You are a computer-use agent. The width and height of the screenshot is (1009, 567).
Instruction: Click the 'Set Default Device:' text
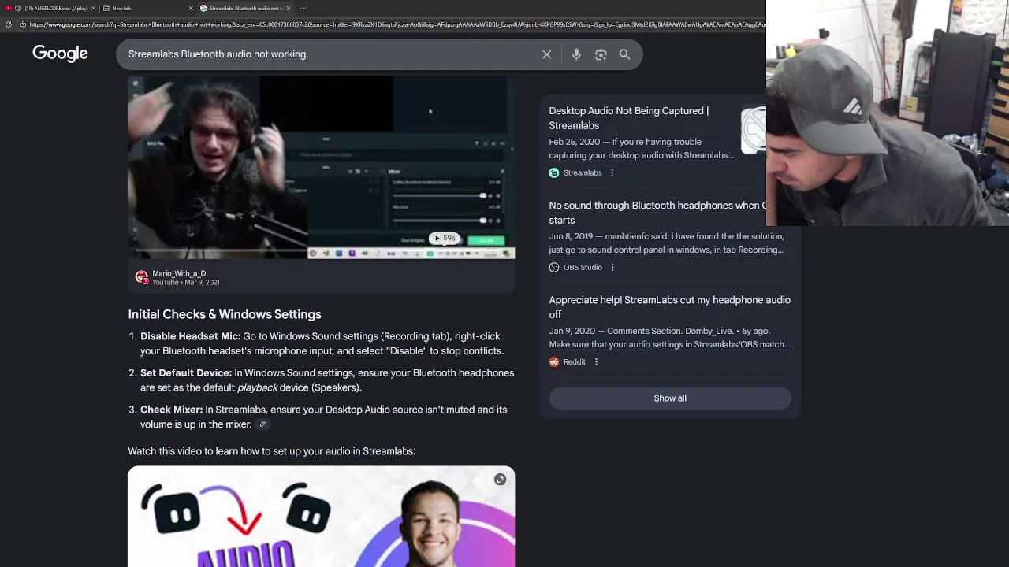(186, 373)
